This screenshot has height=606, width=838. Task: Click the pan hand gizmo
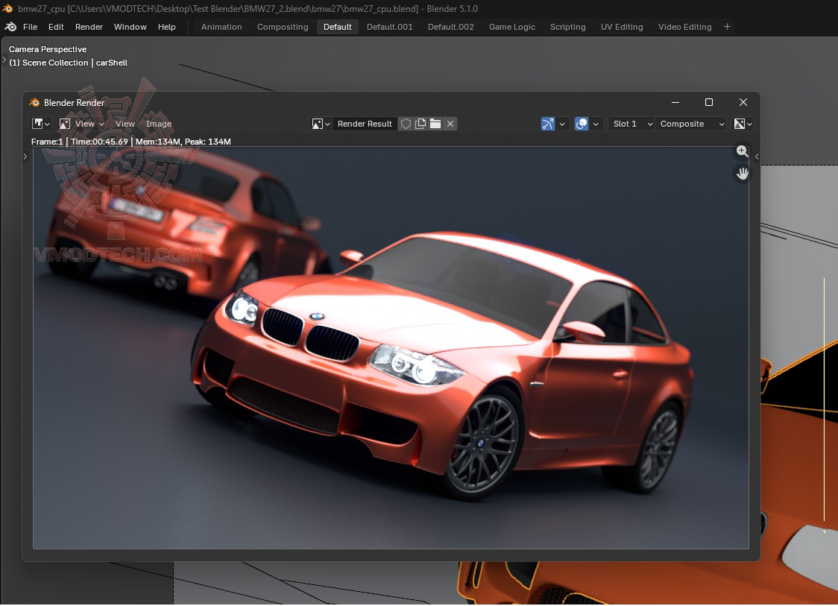click(743, 174)
